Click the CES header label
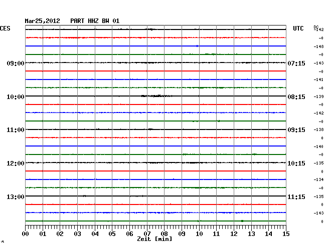326x247 pixels. (5, 29)
